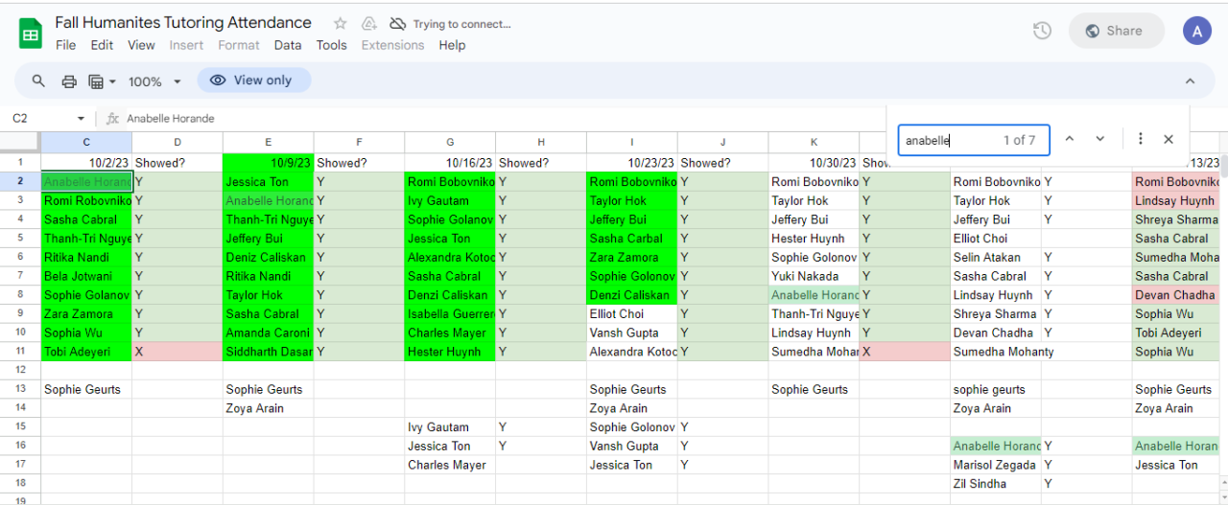Close the find in sheet bar
Viewport: 1228px width, 505px height.
(x=1169, y=140)
